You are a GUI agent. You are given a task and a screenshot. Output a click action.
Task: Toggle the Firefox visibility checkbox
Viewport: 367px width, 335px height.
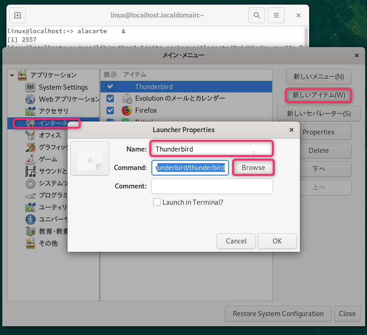point(110,110)
